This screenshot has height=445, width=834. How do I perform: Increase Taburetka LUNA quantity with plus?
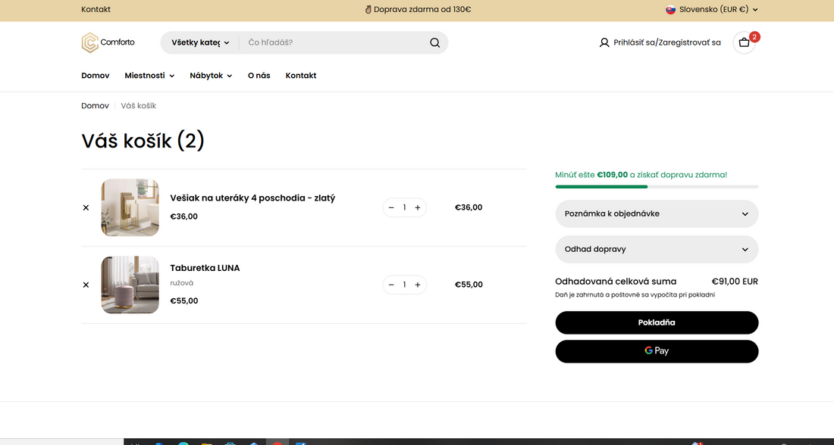pyautogui.click(x=418, y=285)
